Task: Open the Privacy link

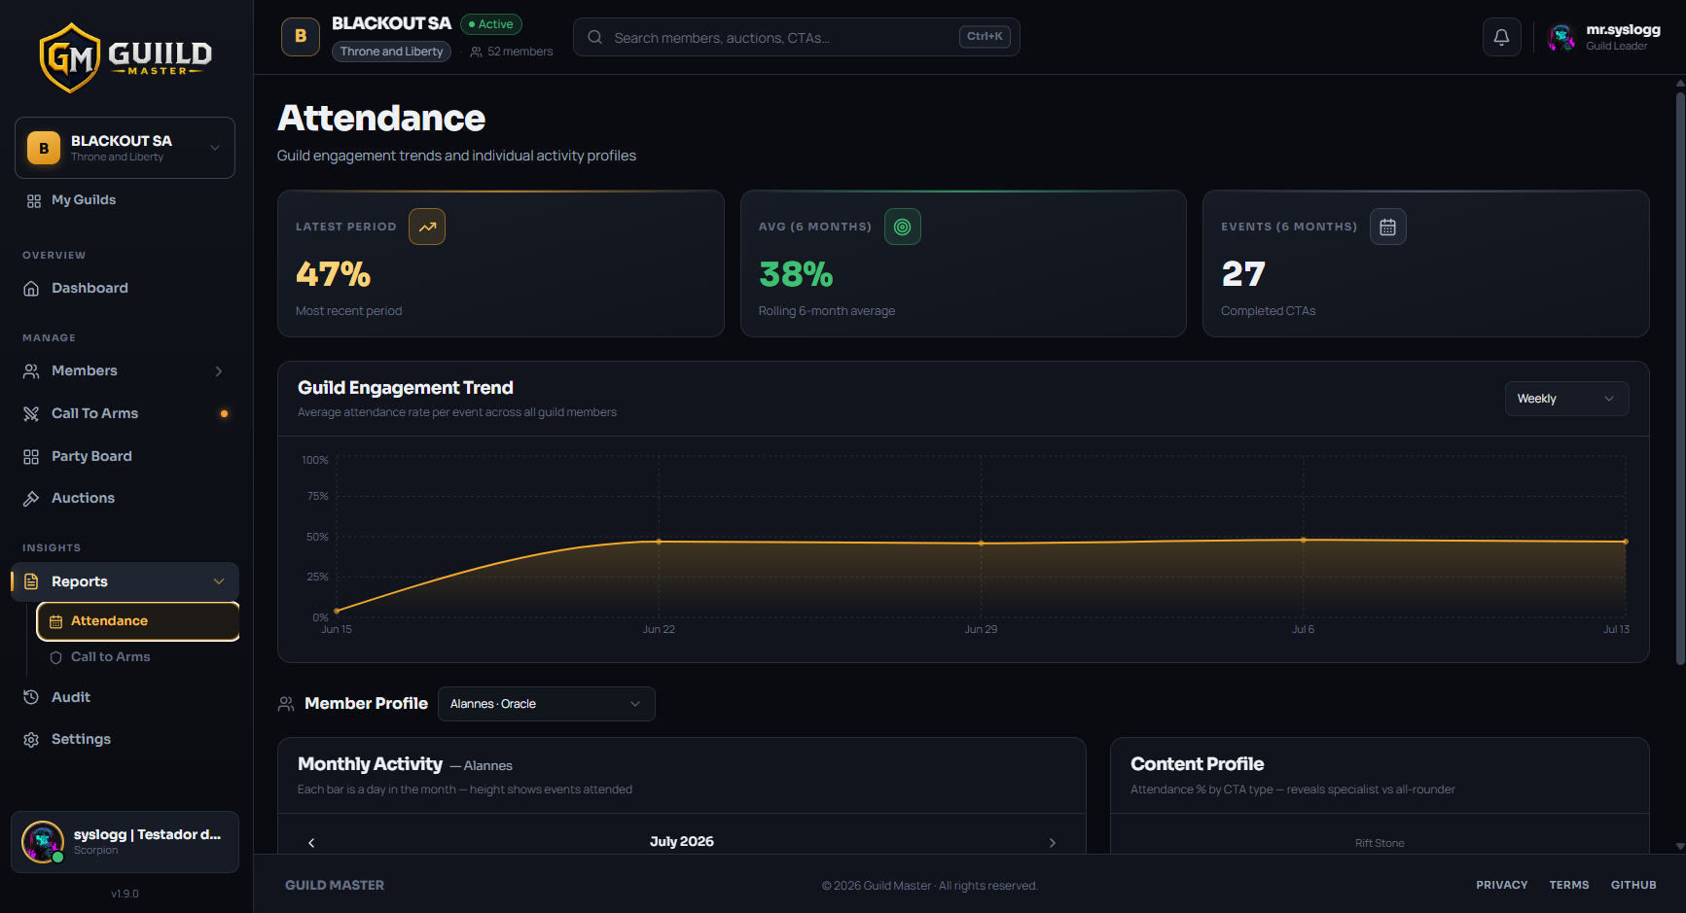Action: tap(1501, 885)
